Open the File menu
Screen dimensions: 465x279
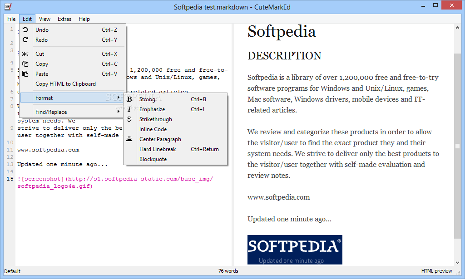[11, 19]
